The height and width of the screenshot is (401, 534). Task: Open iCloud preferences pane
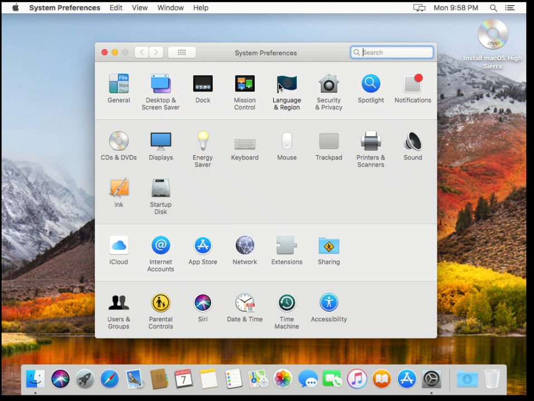(118, 250)
